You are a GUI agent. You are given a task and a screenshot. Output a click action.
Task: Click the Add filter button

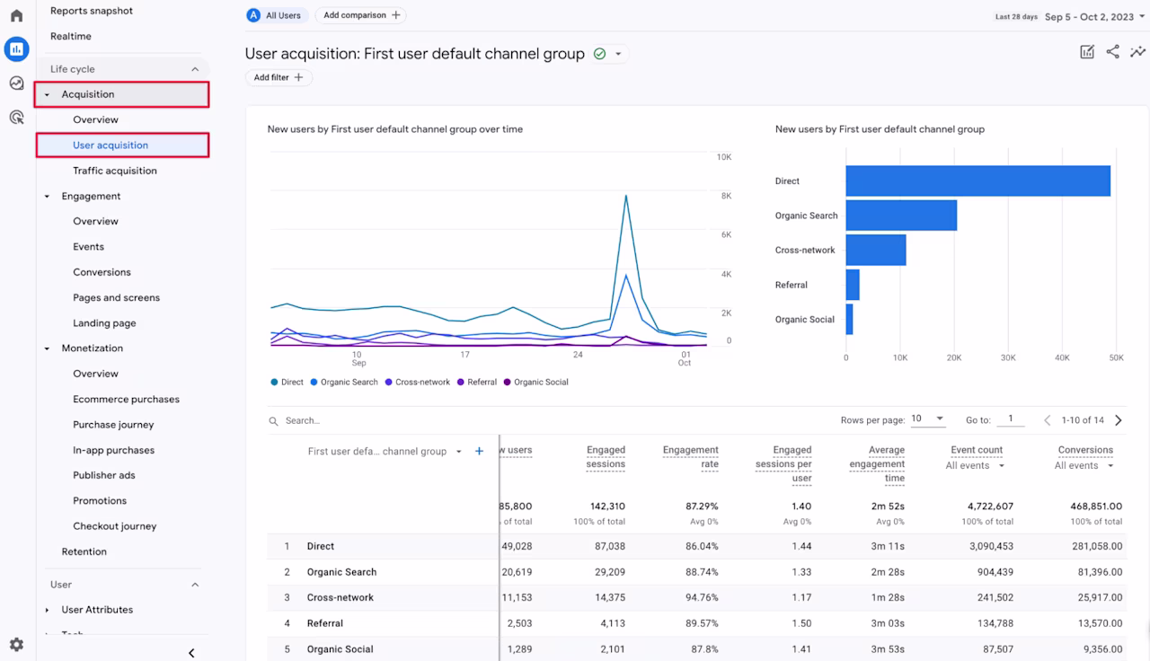pyautogui.click(x=279, y=77)
